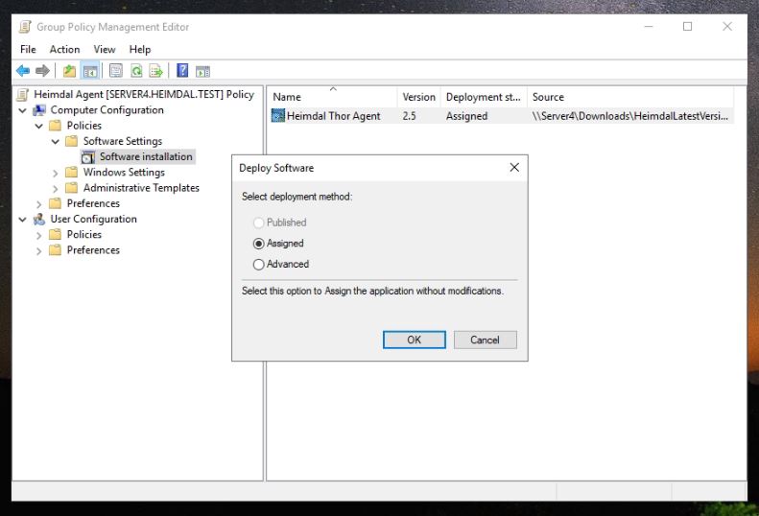Click the Back arrow toolbar icon
This screenshot has width=759, height=516.
23,71
